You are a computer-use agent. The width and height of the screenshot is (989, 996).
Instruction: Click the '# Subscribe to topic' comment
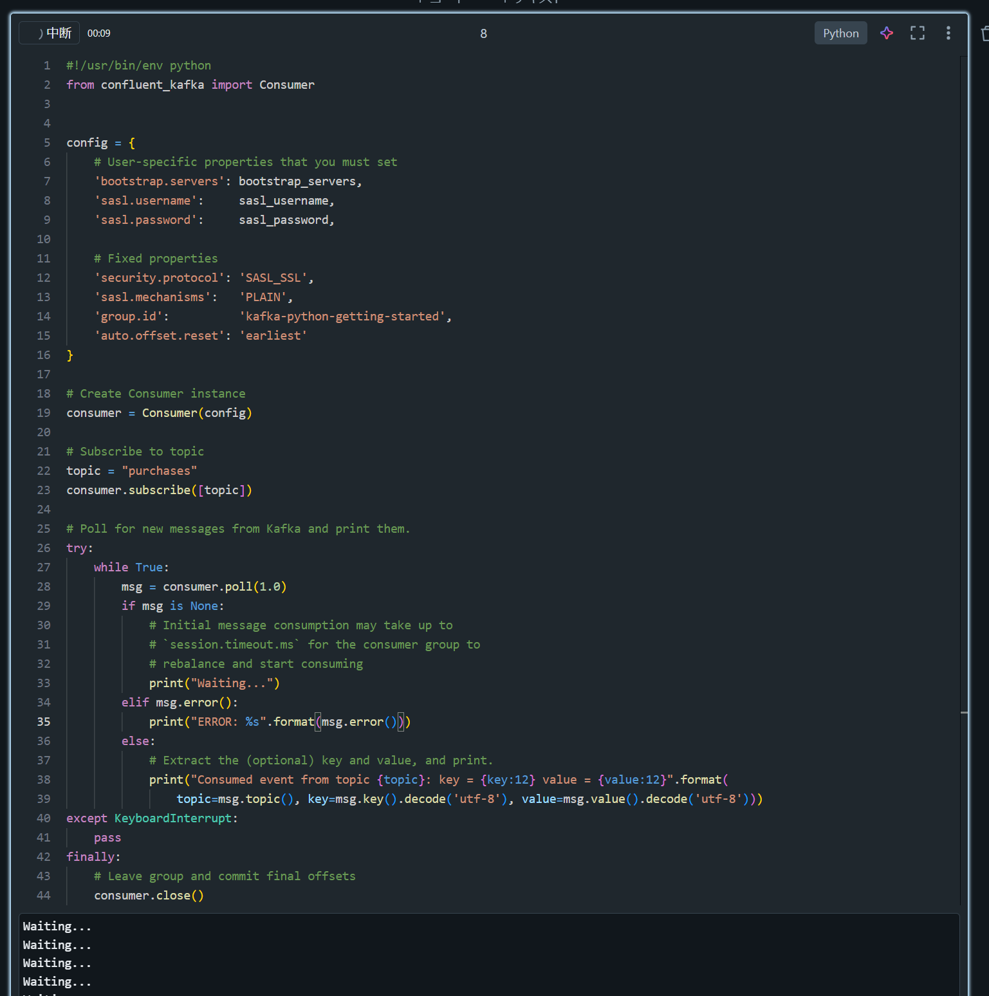tap(135, 452)
